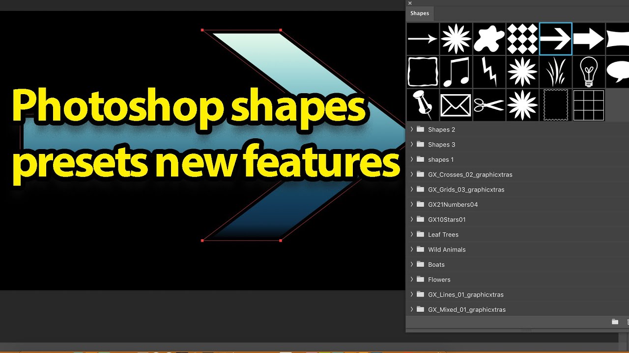Expand the Wild Animals group chevron
The width and height of the screenshot is (629, 353).
412,249
